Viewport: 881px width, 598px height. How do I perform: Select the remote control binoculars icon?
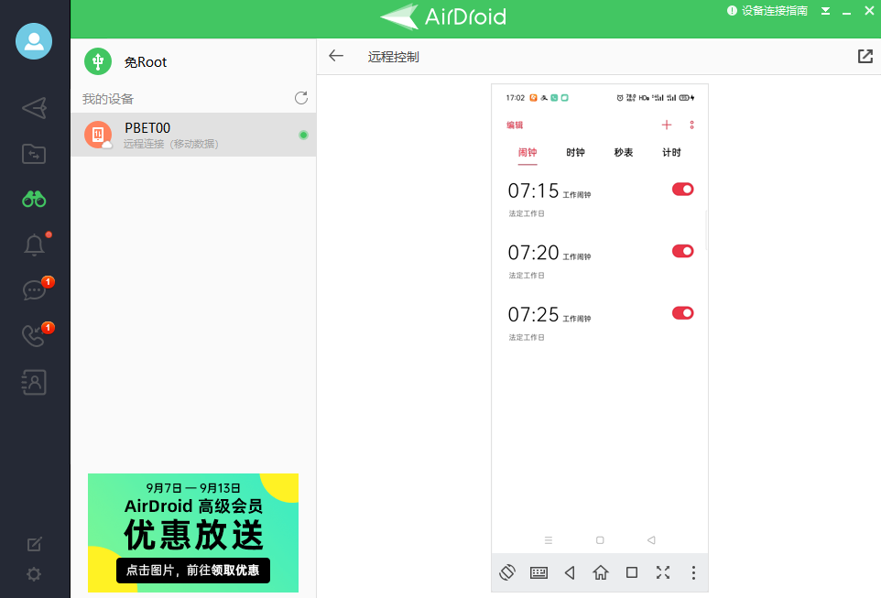[x=34, y=199]
